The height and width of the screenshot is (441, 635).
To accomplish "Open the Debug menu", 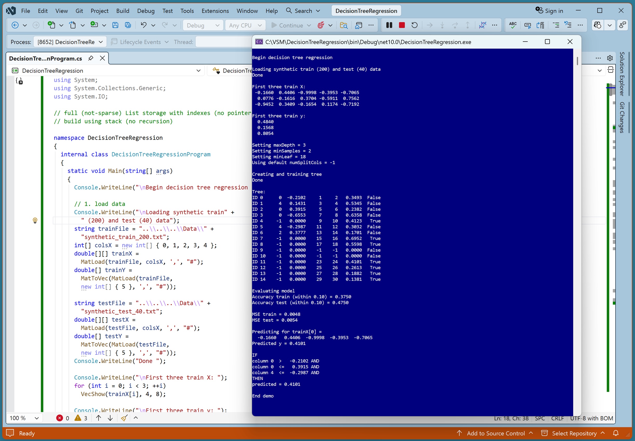I will click(146, 11).
